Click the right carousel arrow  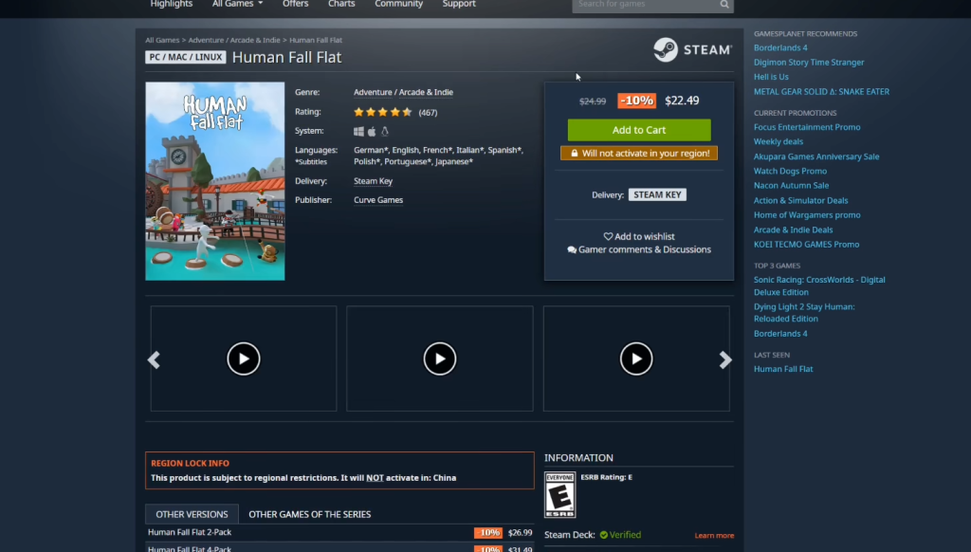point(725,359)
